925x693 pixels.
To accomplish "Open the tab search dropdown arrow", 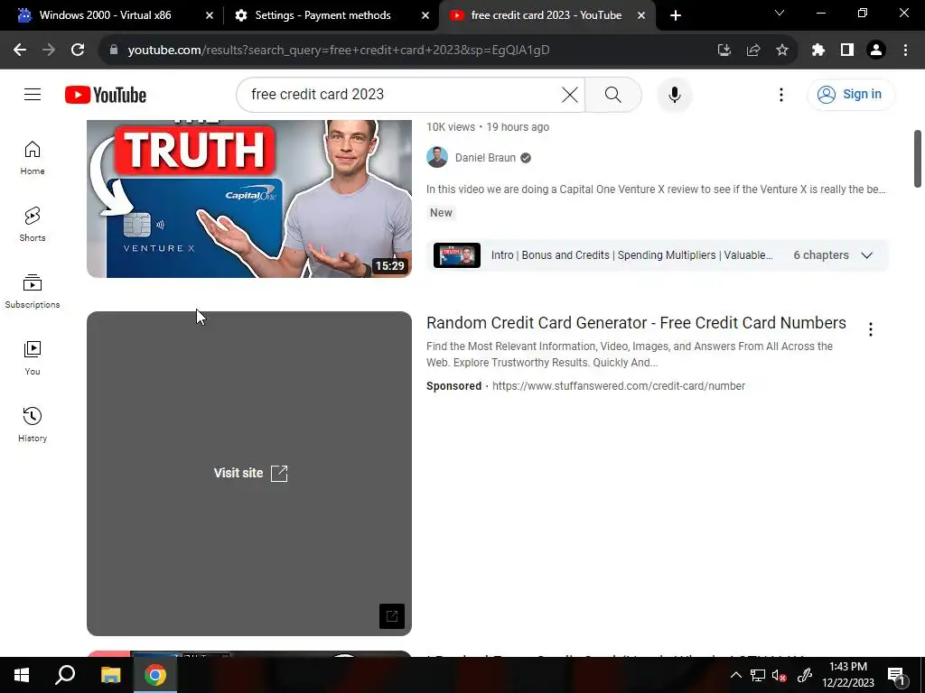I will pyautogui.click(x=780, y=13).
